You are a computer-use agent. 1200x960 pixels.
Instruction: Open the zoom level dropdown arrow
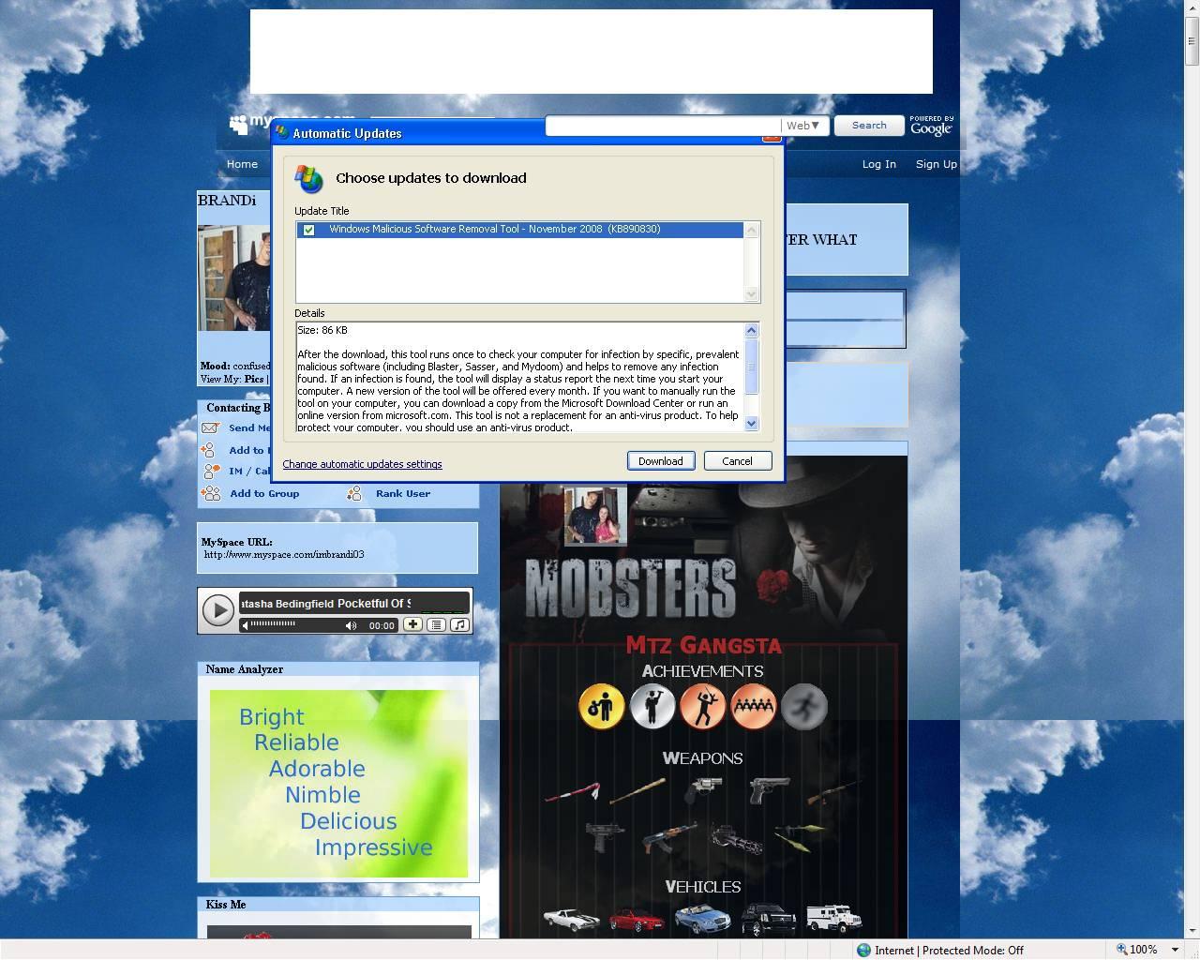coord(1175,950)
